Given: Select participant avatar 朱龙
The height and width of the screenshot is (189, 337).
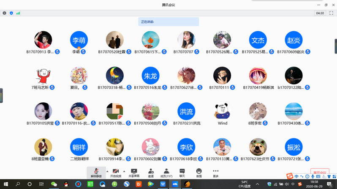Looking at the screenshot, I should coord(150,76).
